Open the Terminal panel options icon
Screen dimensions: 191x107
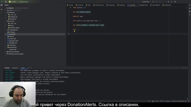183,68
